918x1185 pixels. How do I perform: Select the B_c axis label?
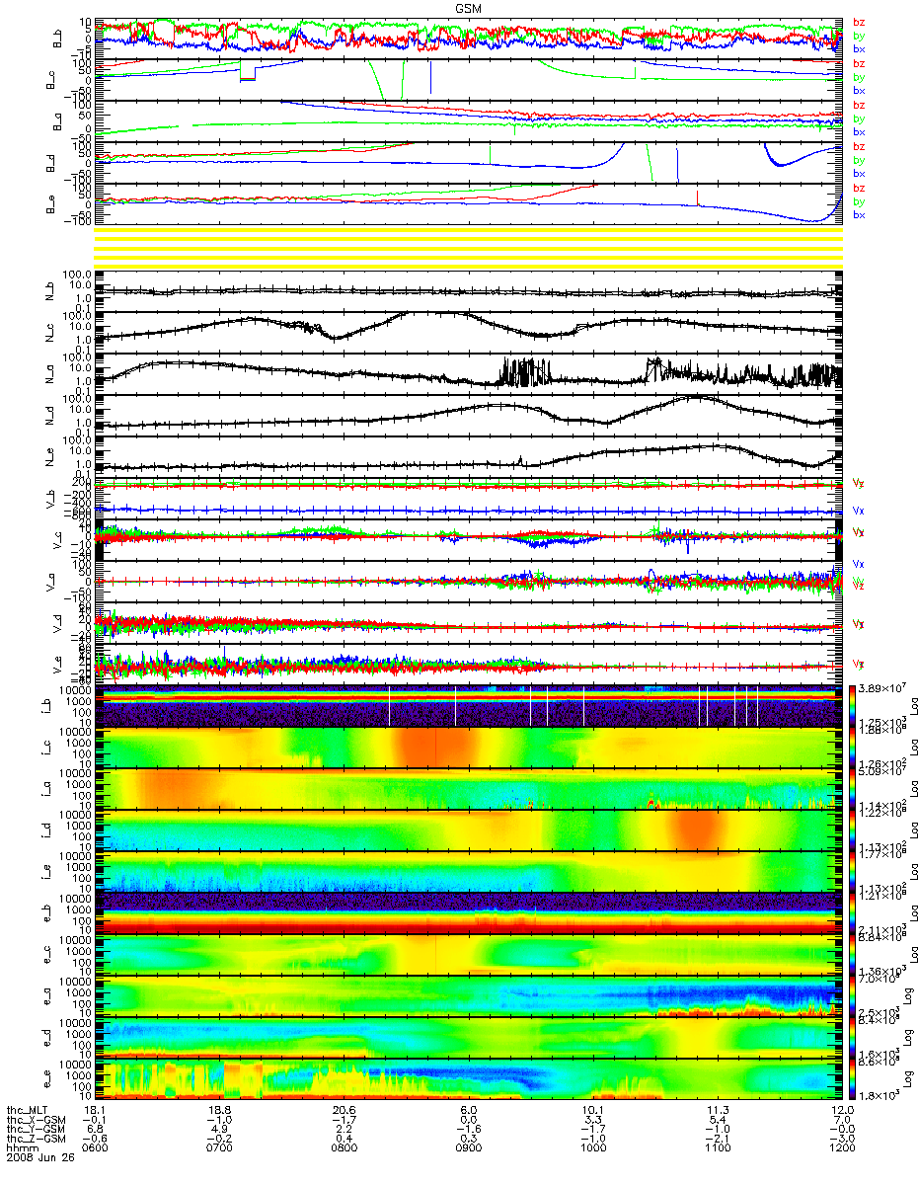[49, 80]
